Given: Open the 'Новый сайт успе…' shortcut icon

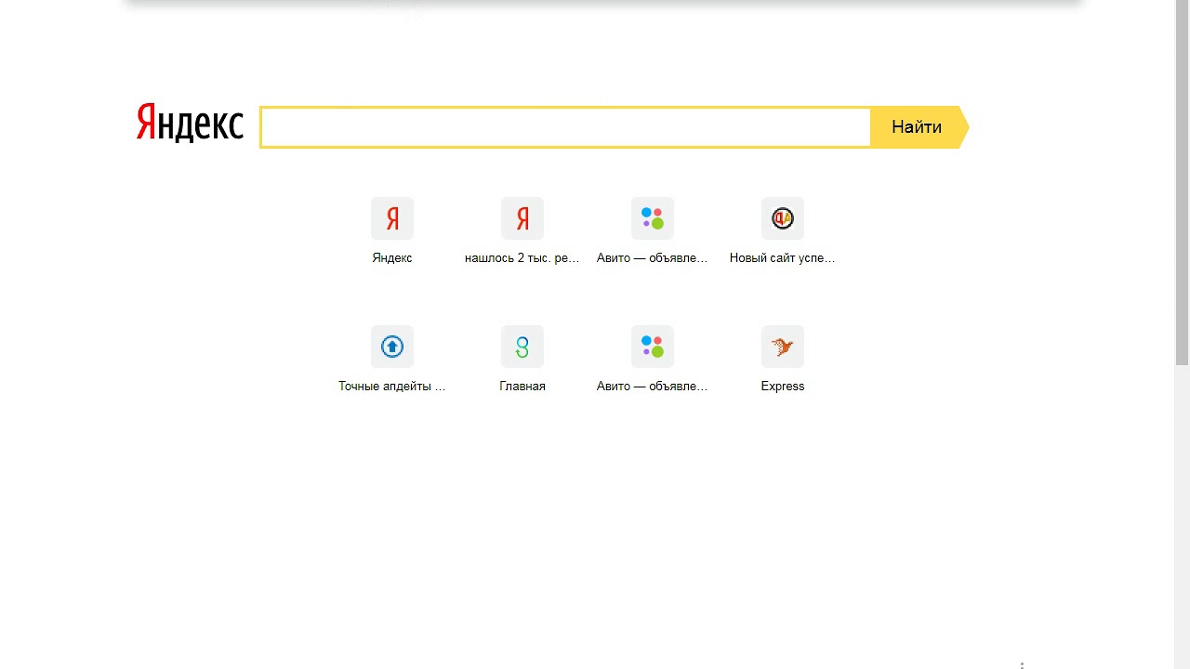Looking at the screenshot, I should 783,218.
